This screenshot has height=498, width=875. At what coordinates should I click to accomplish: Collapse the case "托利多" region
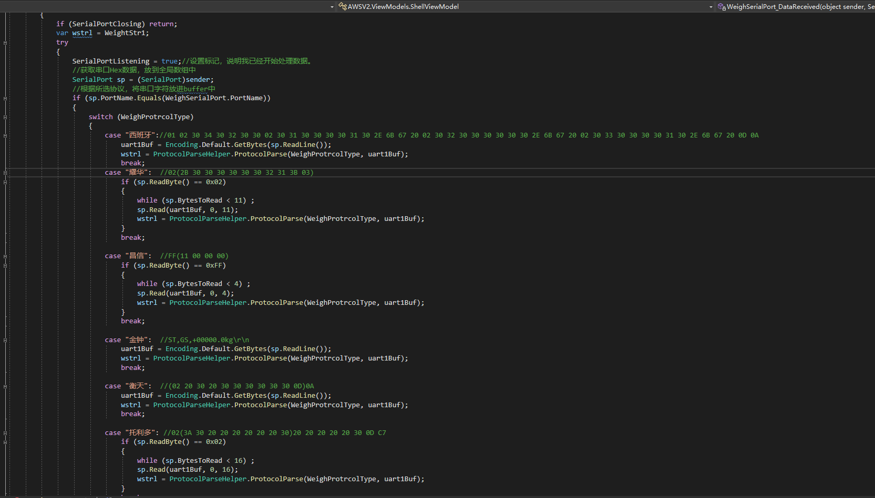[x=5, y=433]
